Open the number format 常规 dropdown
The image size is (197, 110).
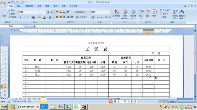(110, 12)
